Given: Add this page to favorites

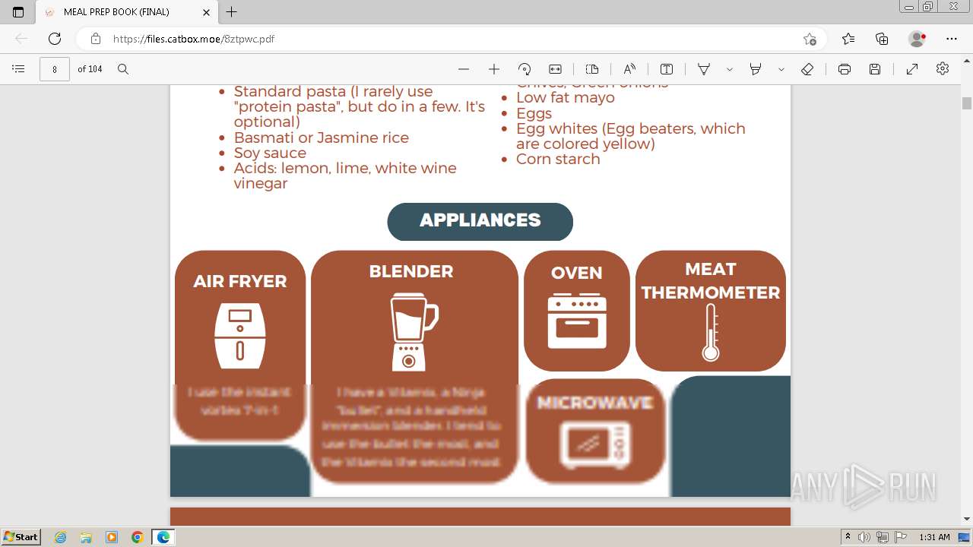Looking at the screenshot, I should [x=810, y=39].
